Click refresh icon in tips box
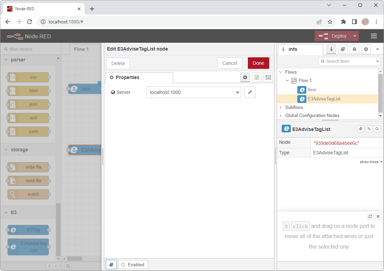384x271 pixels. tap(370, 216)
